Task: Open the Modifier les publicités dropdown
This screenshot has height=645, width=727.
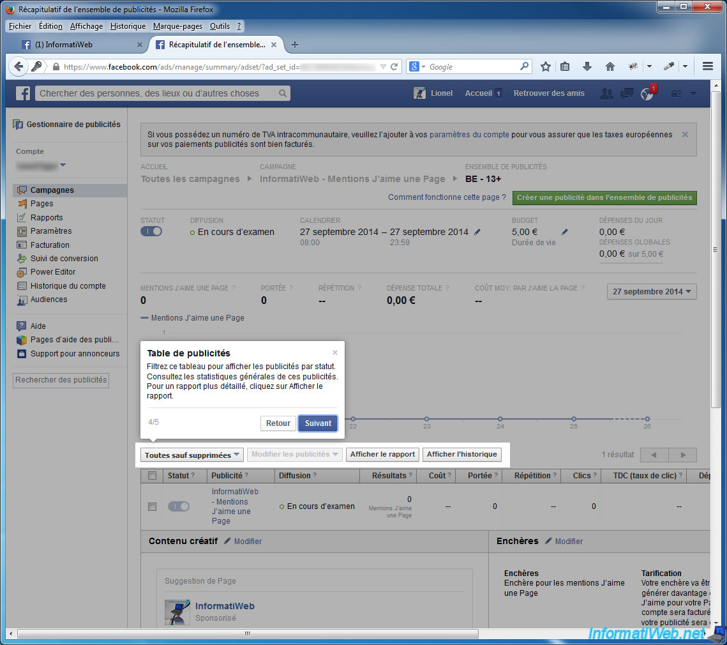Action: 295,454
